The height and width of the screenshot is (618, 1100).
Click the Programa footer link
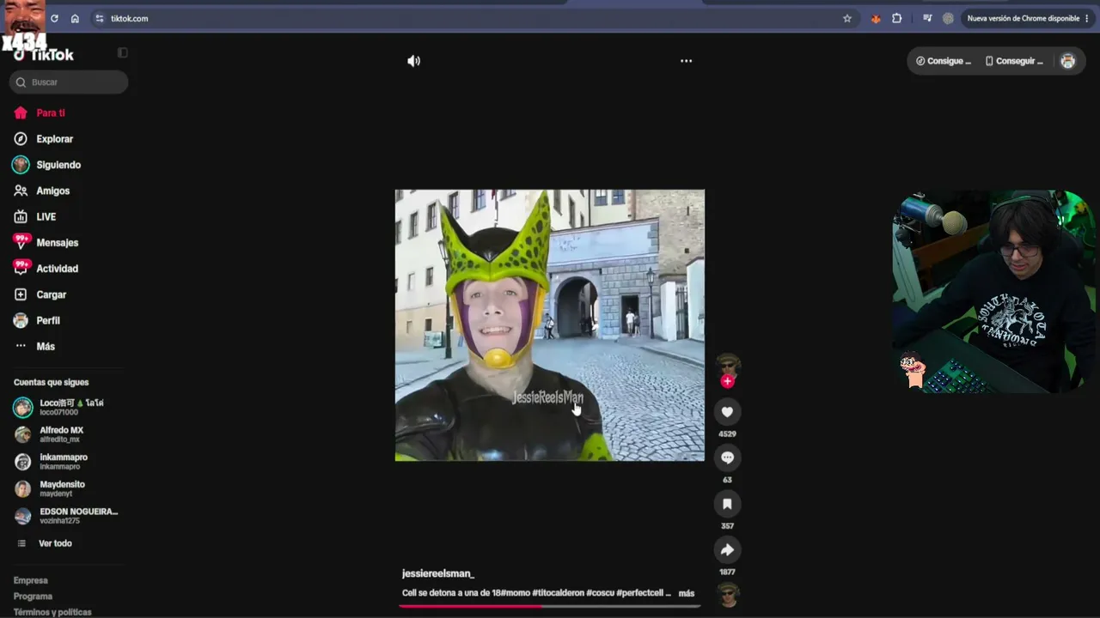(33, 597)
